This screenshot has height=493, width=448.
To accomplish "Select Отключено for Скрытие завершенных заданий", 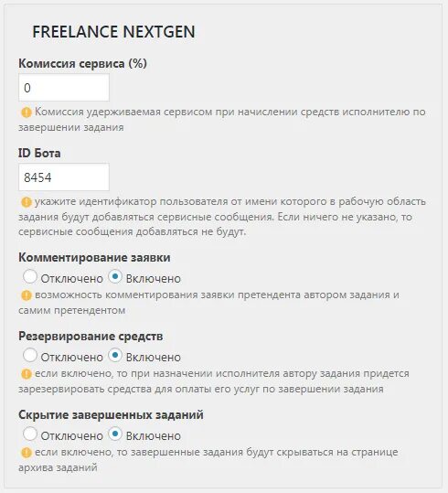I will pyautogui.click(x=30, y=434).
